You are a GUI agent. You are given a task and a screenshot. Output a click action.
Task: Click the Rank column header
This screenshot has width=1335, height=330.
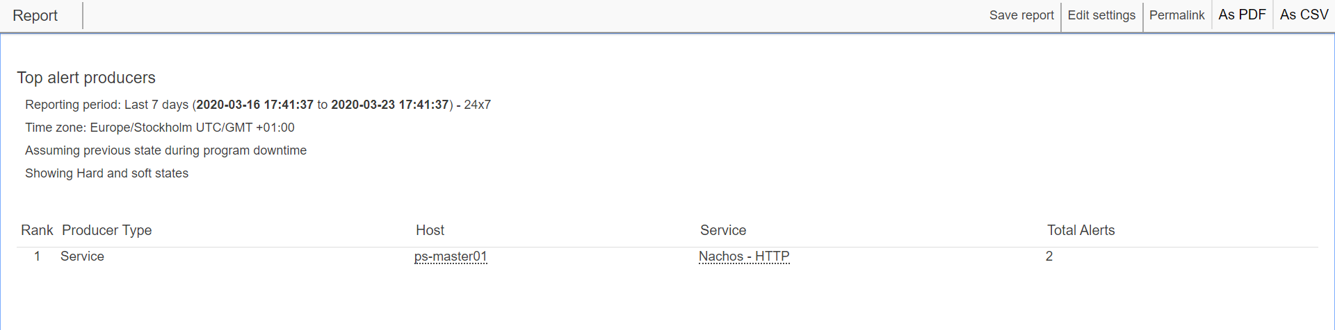(37, 230)
